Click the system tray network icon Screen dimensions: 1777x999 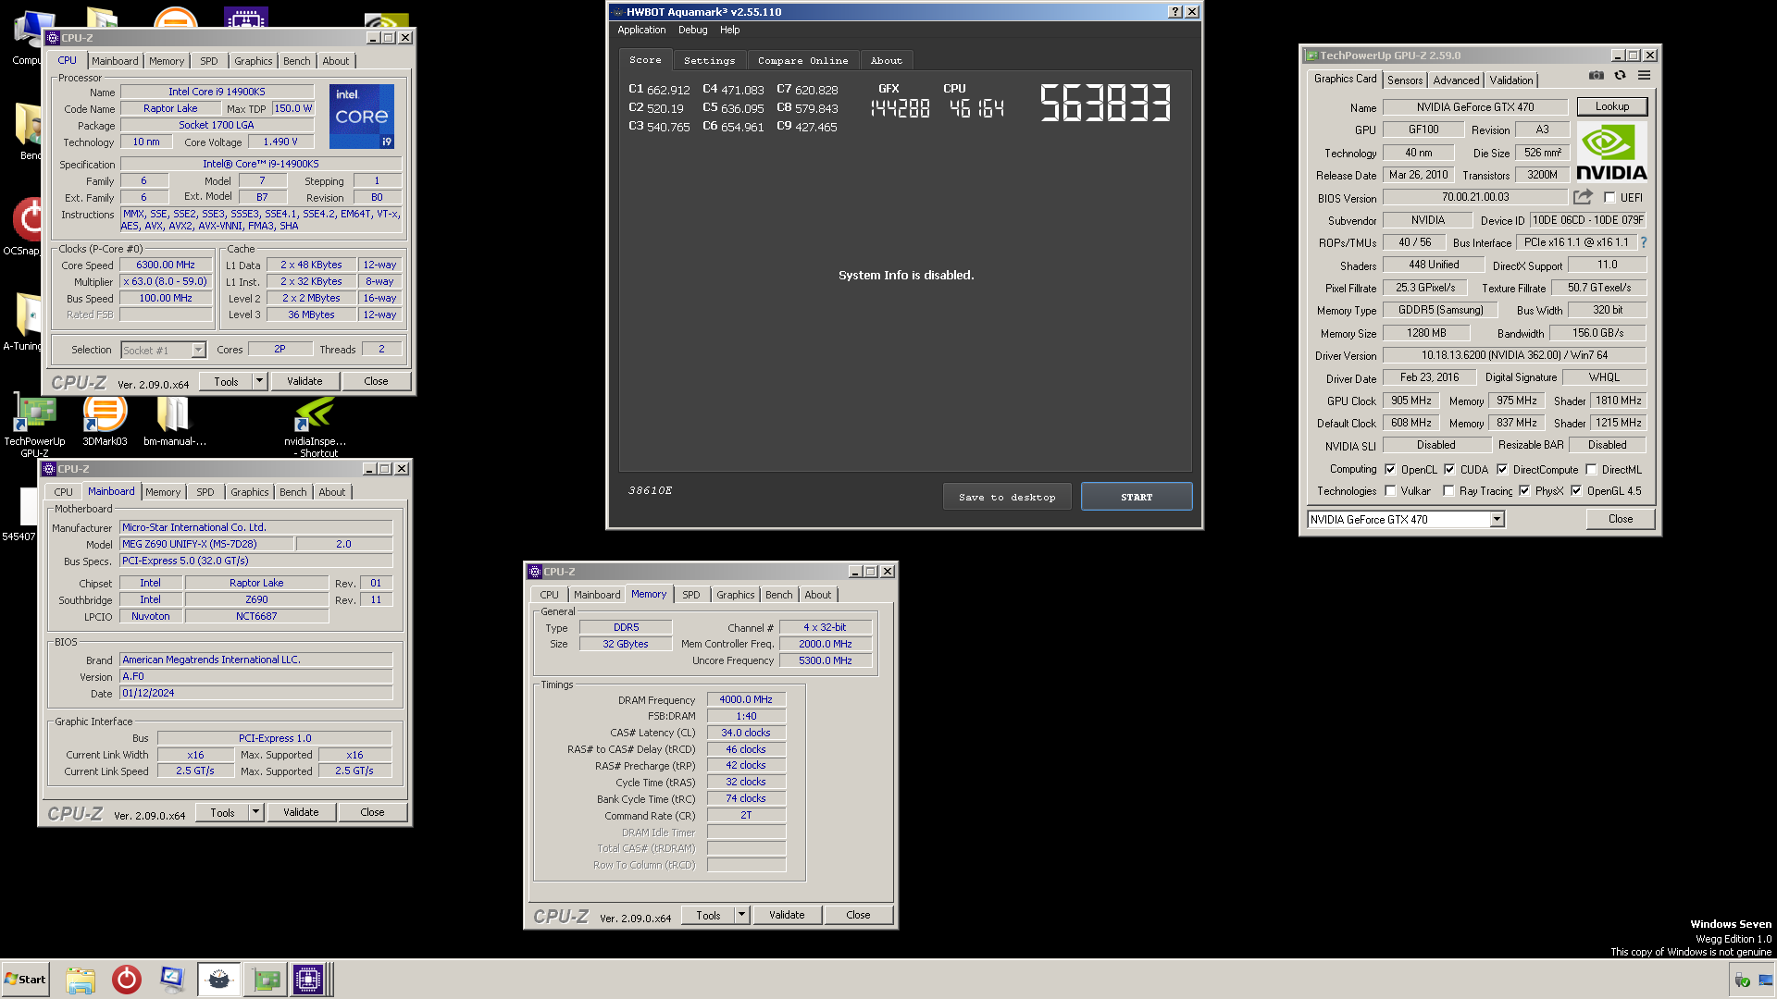tap(1766, 980)
